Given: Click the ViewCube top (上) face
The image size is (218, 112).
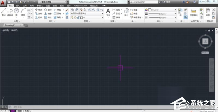Looking at the screenshot, I should pos(205,41).
